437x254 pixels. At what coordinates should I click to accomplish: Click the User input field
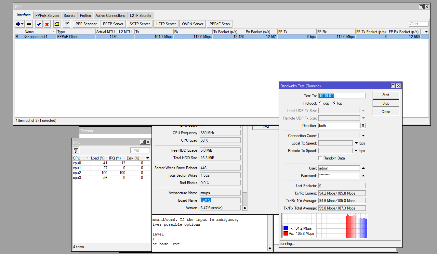tap(339, 168)
